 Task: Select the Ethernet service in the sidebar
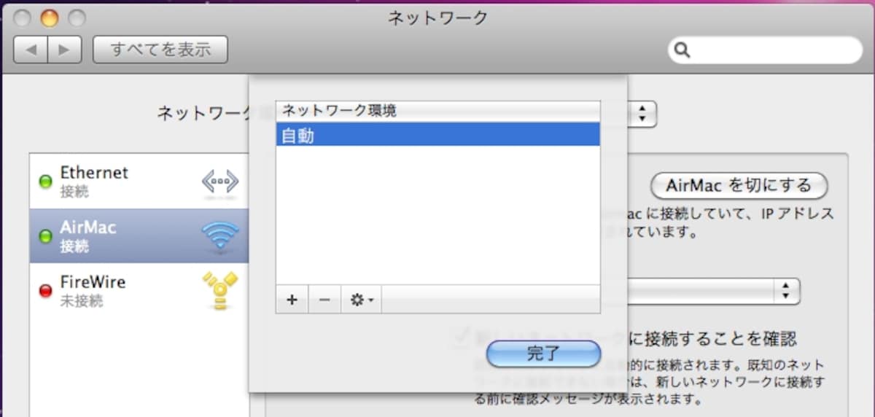(139, 182)
